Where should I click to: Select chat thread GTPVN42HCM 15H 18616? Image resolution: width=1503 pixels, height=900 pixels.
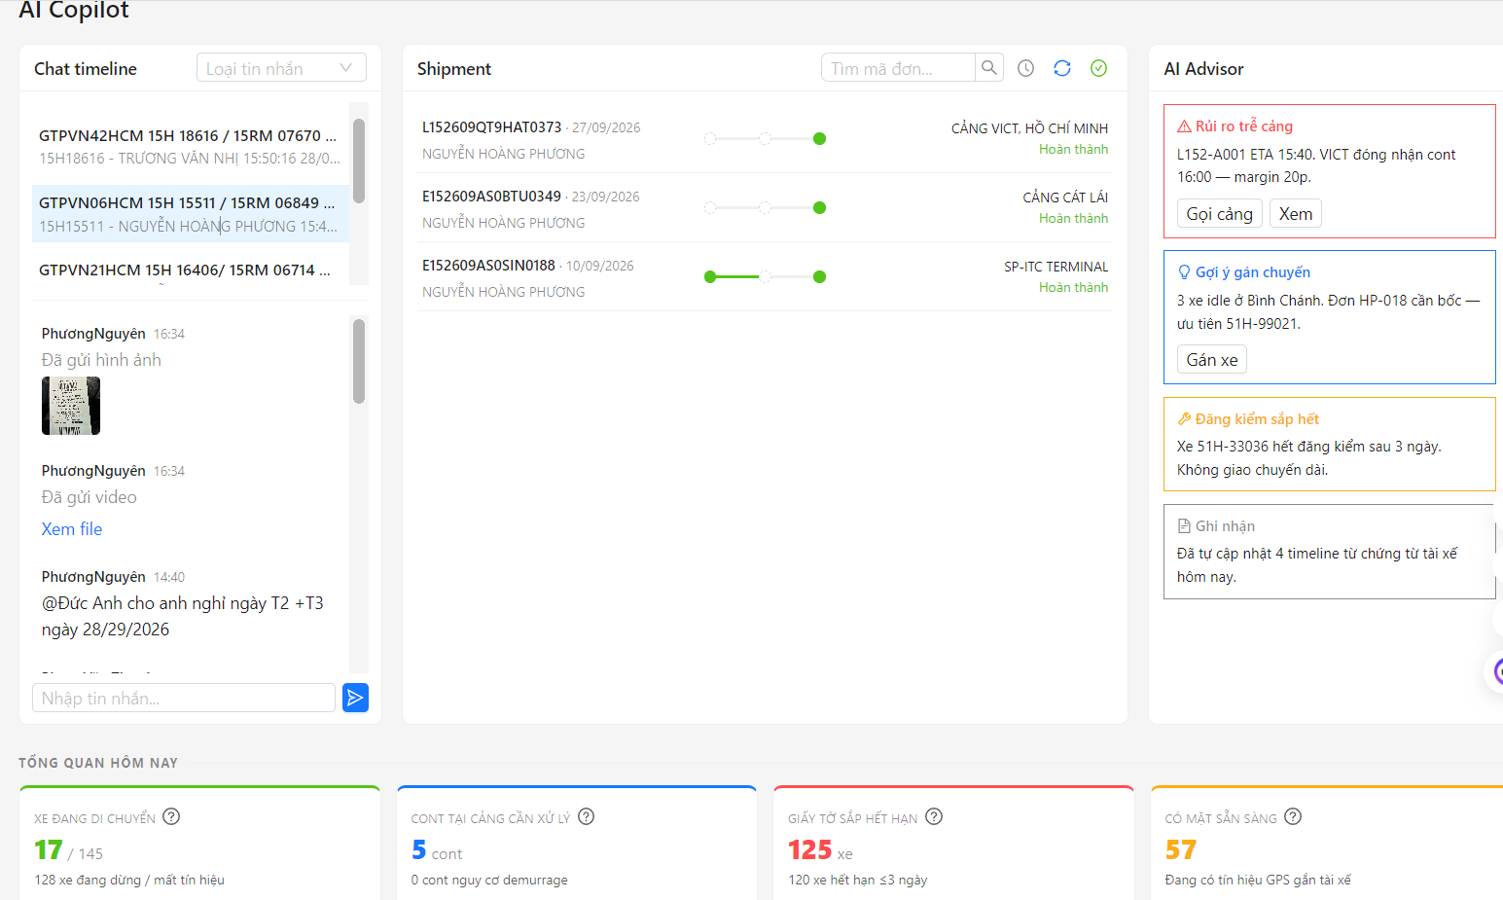[x=190, y=146]
